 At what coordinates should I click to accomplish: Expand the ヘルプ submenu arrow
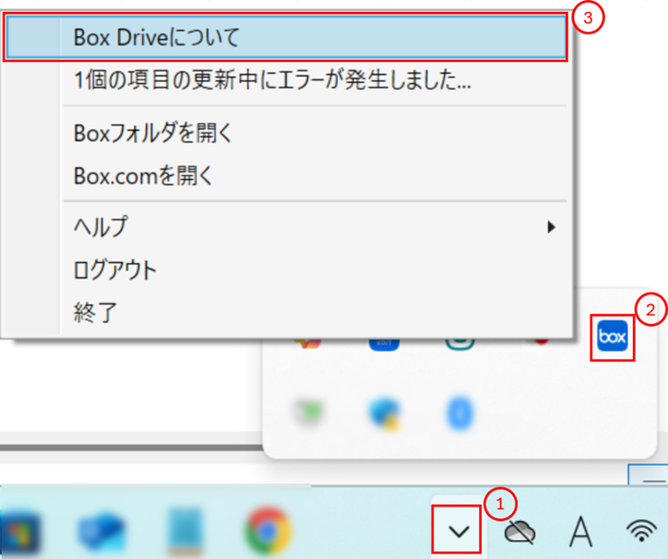coord(551,227)
